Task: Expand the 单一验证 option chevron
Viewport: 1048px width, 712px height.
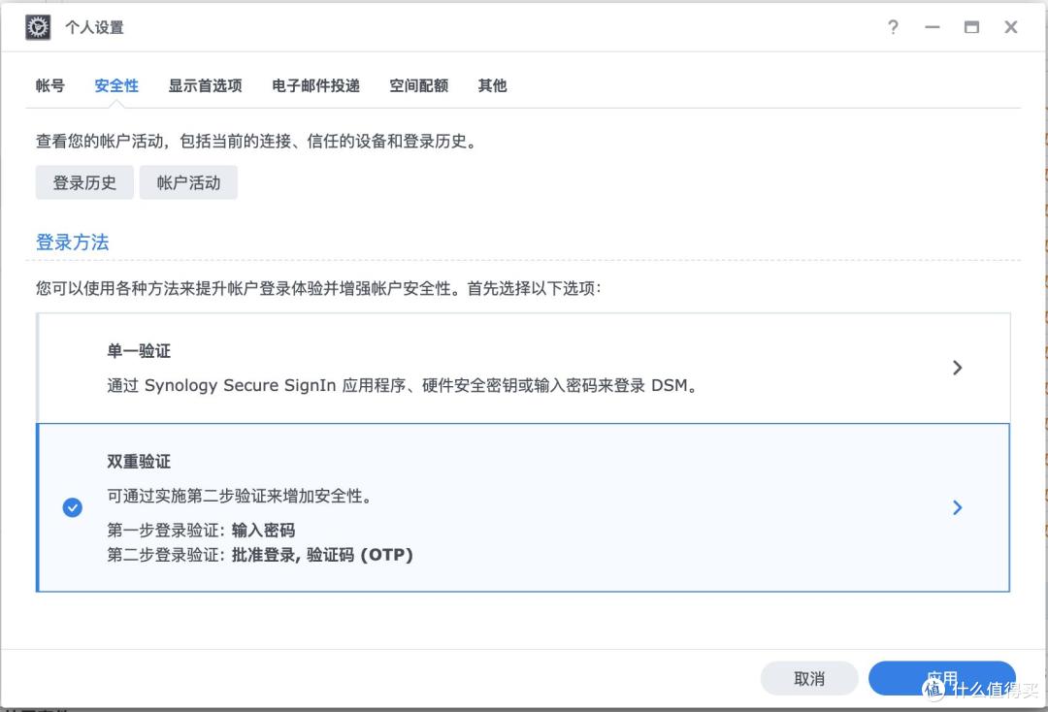Action: coord(957,368)
